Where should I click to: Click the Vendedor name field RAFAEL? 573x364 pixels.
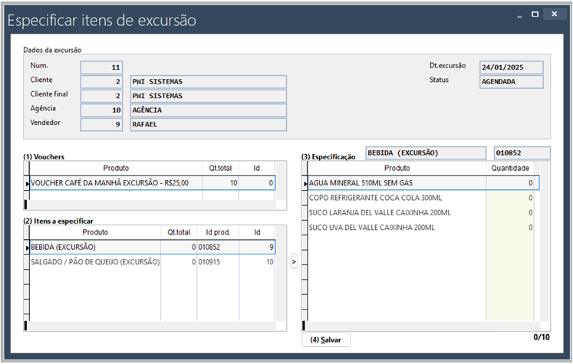[x=208, y=124]
